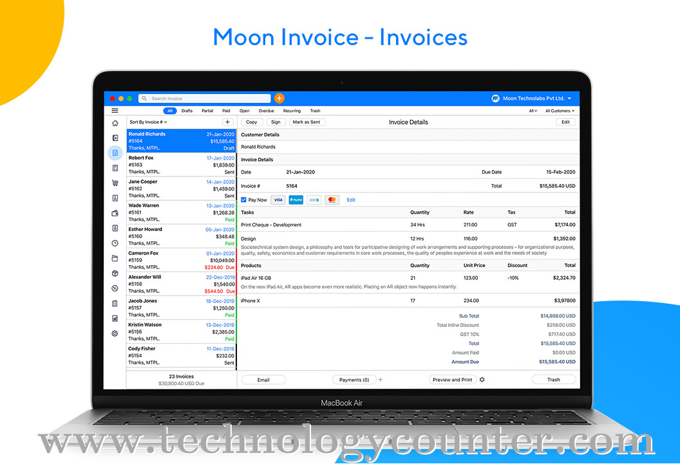Click the Trash button at bottom
The image size is (680, 464).
(x=554, y=380)
